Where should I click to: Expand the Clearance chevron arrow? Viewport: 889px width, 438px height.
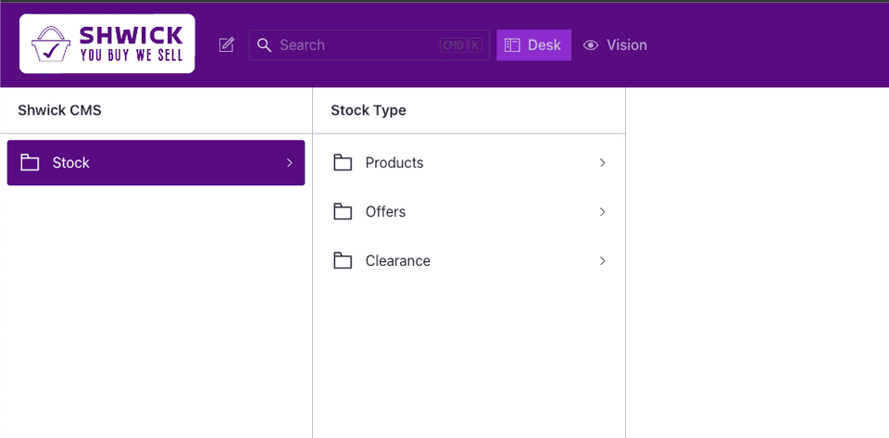pyautogui.click(x=602, y=261)
